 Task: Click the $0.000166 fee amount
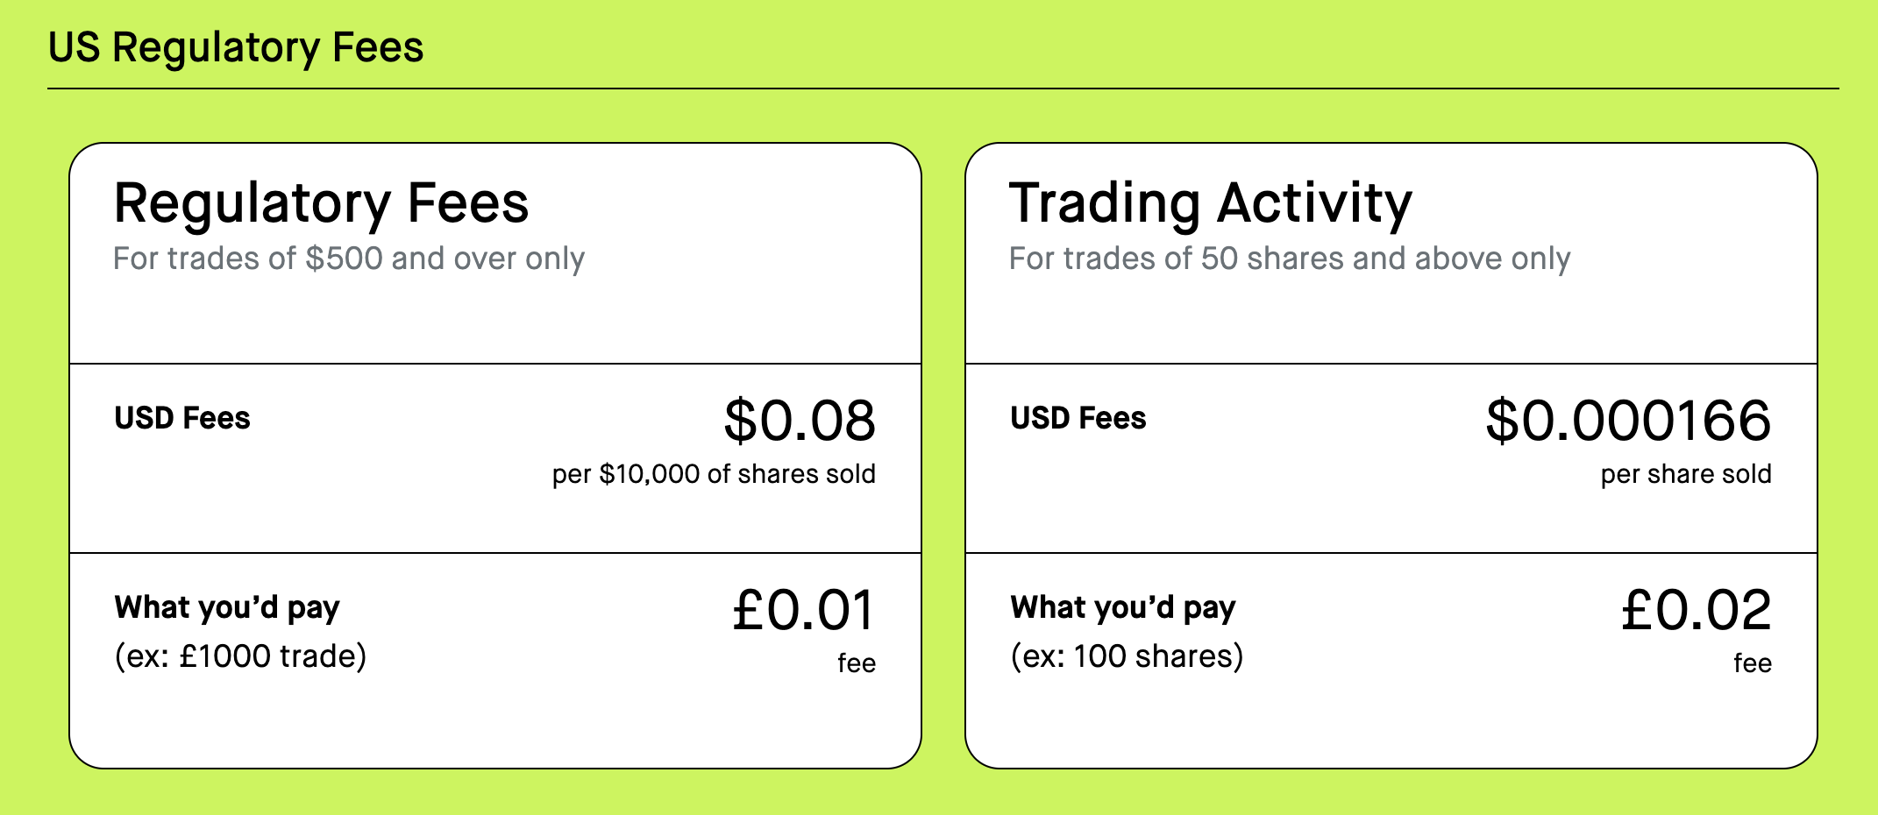[x=1628, y=421]
